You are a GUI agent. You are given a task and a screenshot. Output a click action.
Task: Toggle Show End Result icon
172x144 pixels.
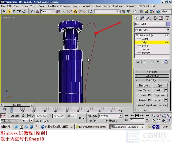(x=145, y=62)
